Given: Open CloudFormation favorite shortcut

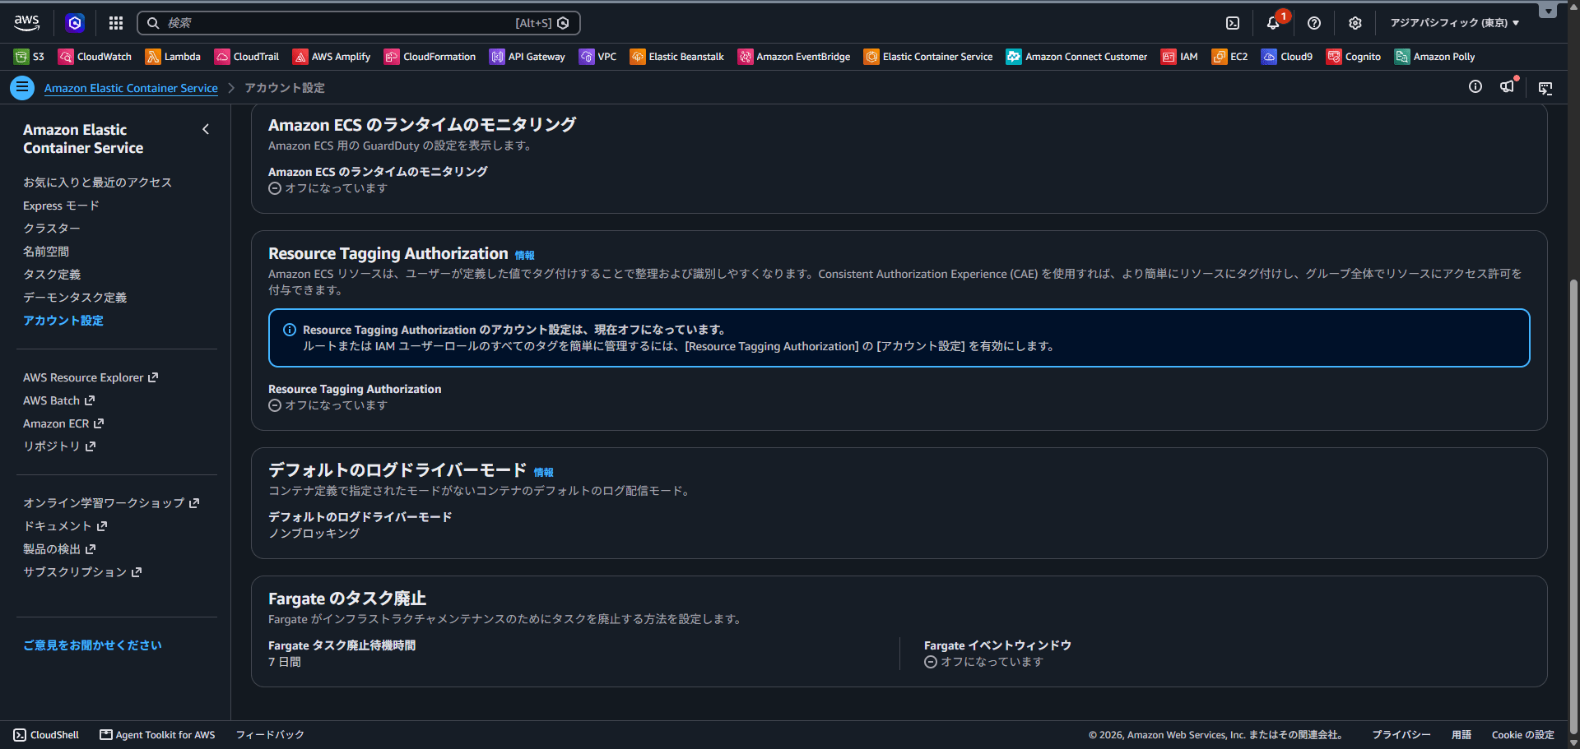Looking at the screenshot, I should coord(430,57).
